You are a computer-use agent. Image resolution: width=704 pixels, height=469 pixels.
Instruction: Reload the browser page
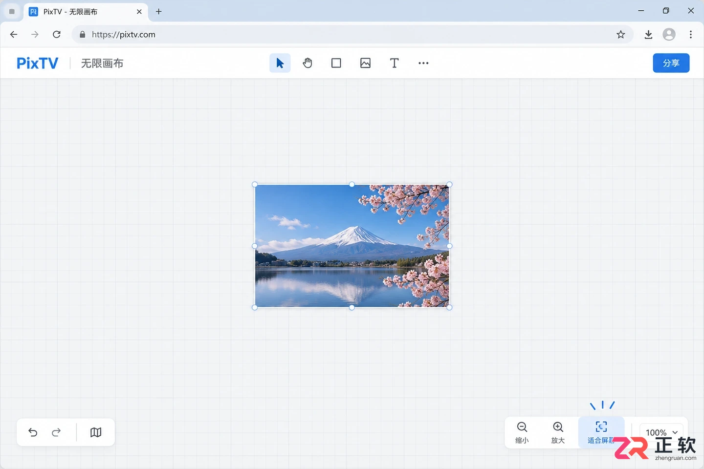[57, 34]
